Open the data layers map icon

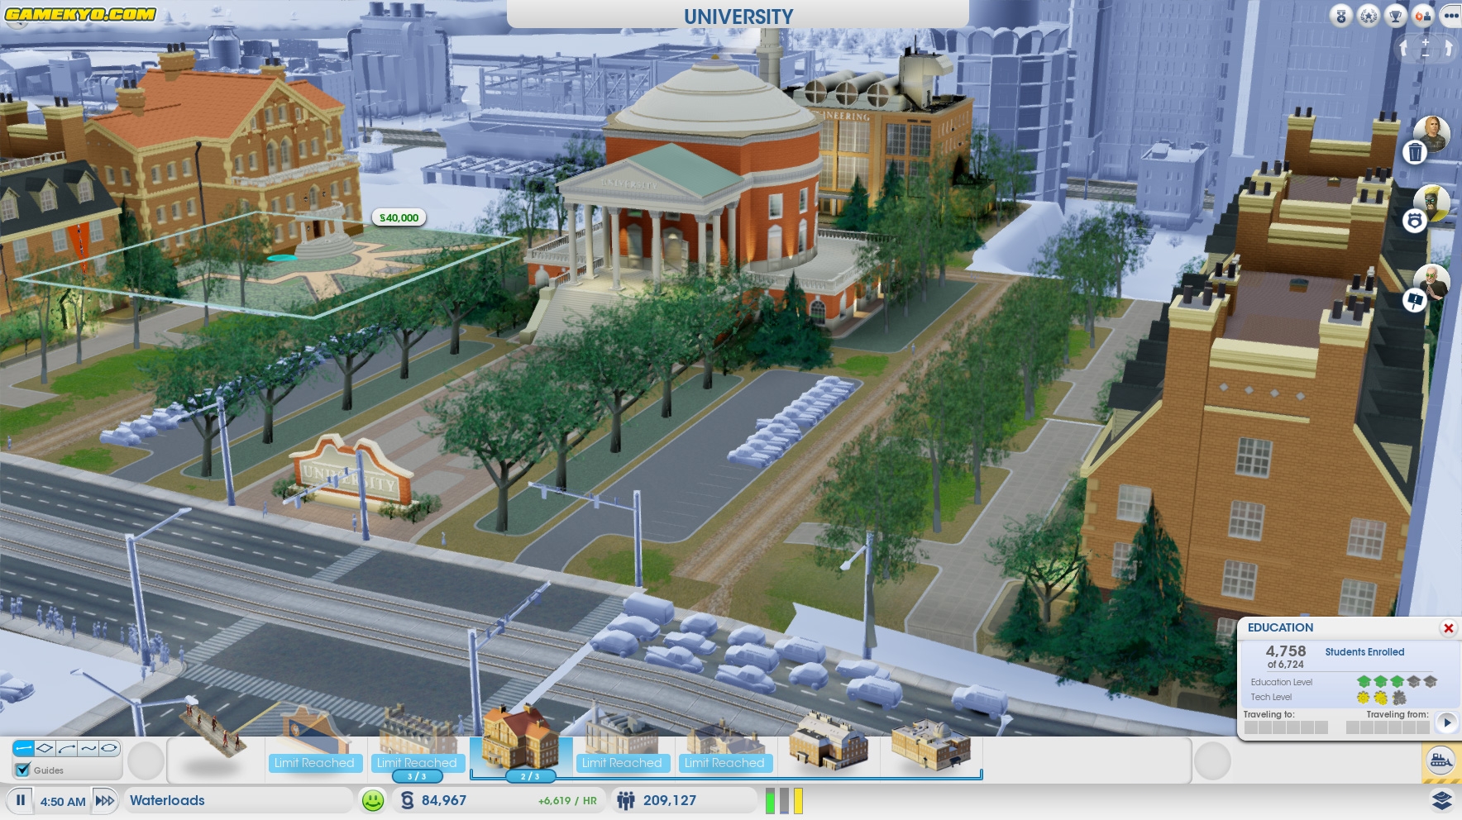click(x=1442, y=800)
